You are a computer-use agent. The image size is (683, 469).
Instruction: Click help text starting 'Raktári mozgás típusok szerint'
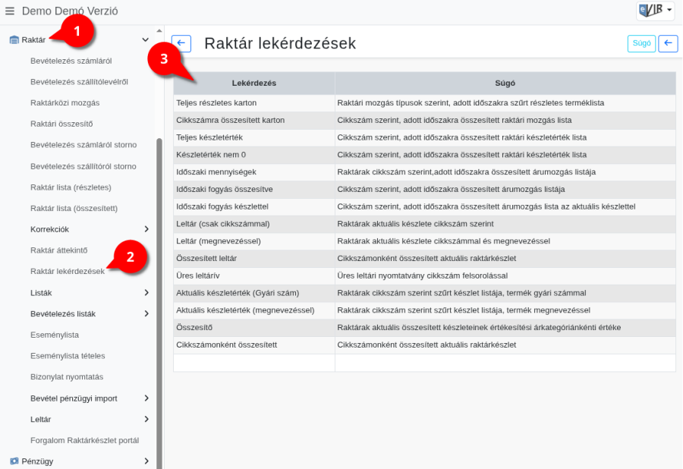coord(471,102)
